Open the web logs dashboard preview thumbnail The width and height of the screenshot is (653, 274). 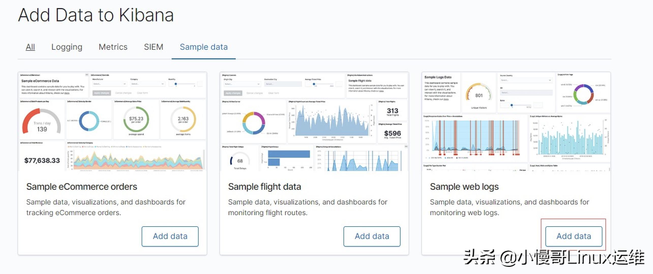516,121
